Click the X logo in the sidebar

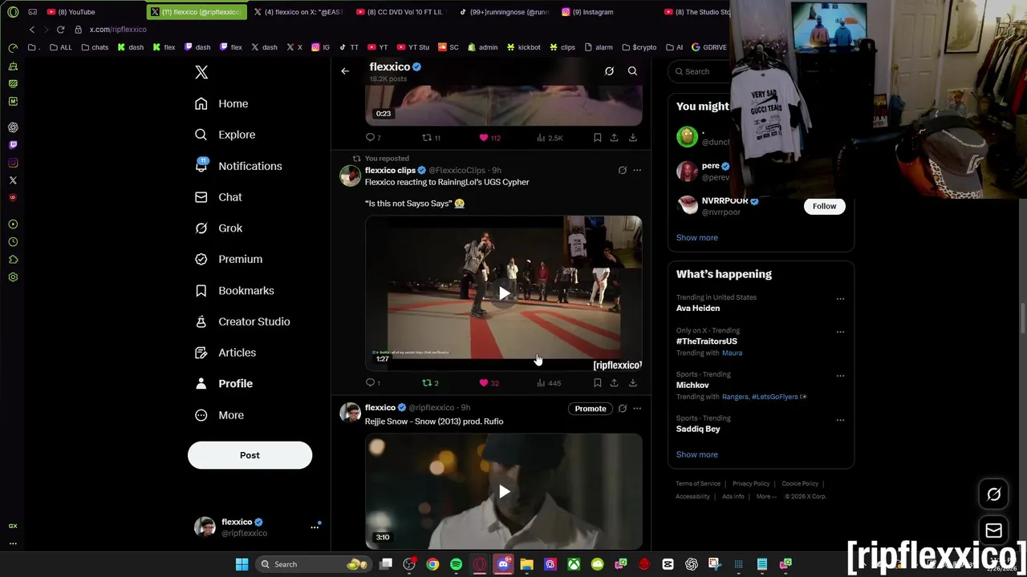pos(201,73)
